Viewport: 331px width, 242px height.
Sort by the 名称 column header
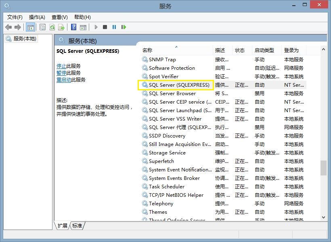click(x=177, y=50)
